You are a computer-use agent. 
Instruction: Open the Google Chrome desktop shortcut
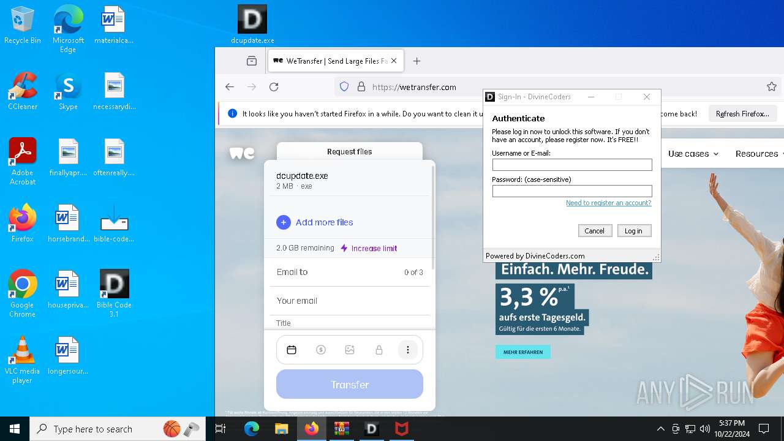(x=23, y=293)
